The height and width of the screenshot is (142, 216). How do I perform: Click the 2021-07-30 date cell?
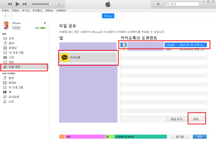coord(192,45)
